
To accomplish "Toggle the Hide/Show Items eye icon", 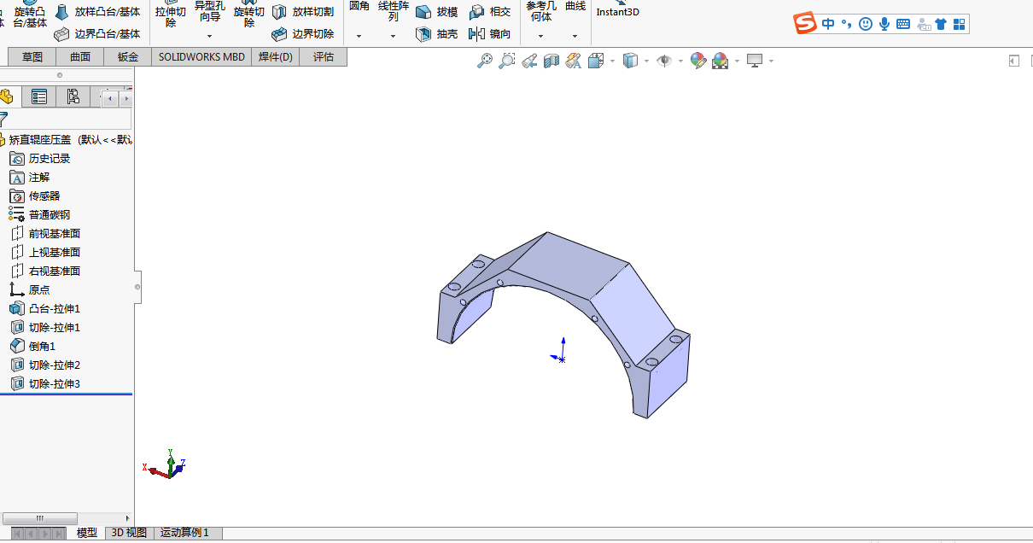I will pyautogui.click(x=663, y=61).
